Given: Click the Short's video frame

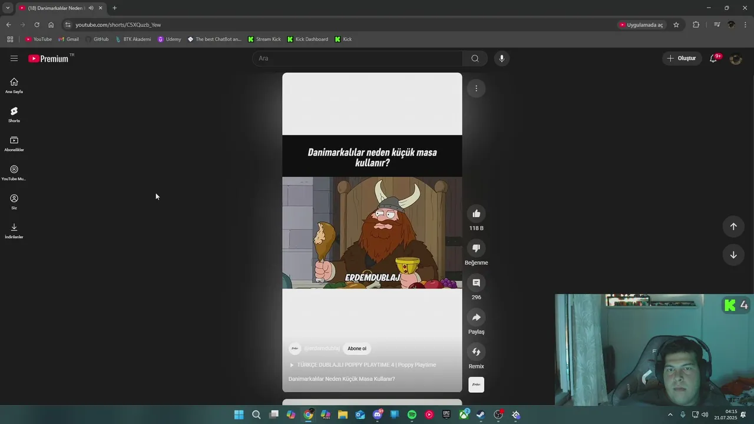Looking at the screenshot, I should 372,233.
